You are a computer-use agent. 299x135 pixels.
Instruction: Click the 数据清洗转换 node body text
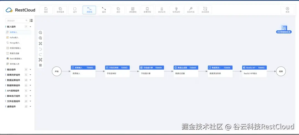coord(215,73)
